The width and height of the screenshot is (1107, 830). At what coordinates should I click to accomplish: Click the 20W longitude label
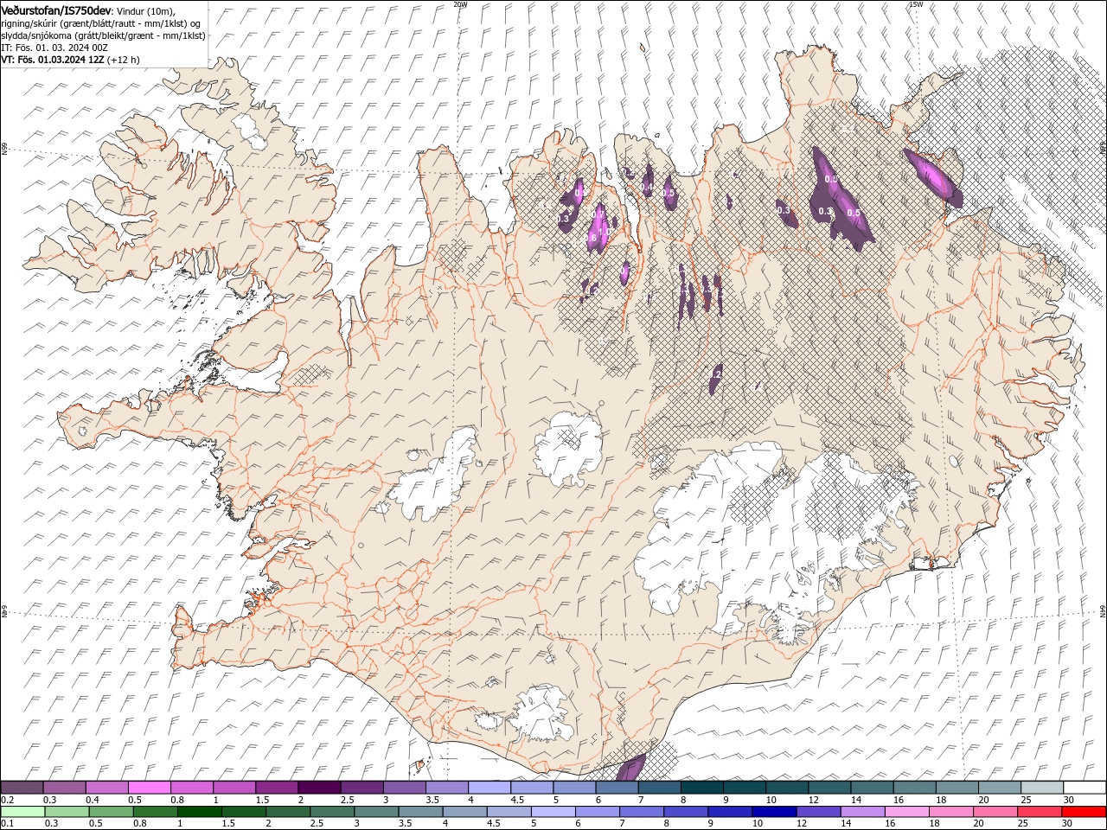[460, 4]
